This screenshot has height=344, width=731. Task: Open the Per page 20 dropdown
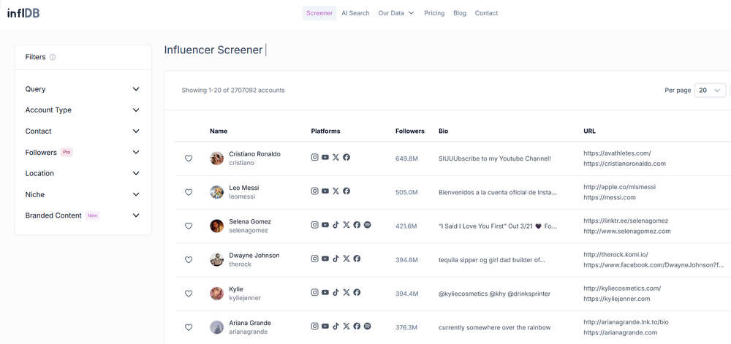click(x=710, y=91)
